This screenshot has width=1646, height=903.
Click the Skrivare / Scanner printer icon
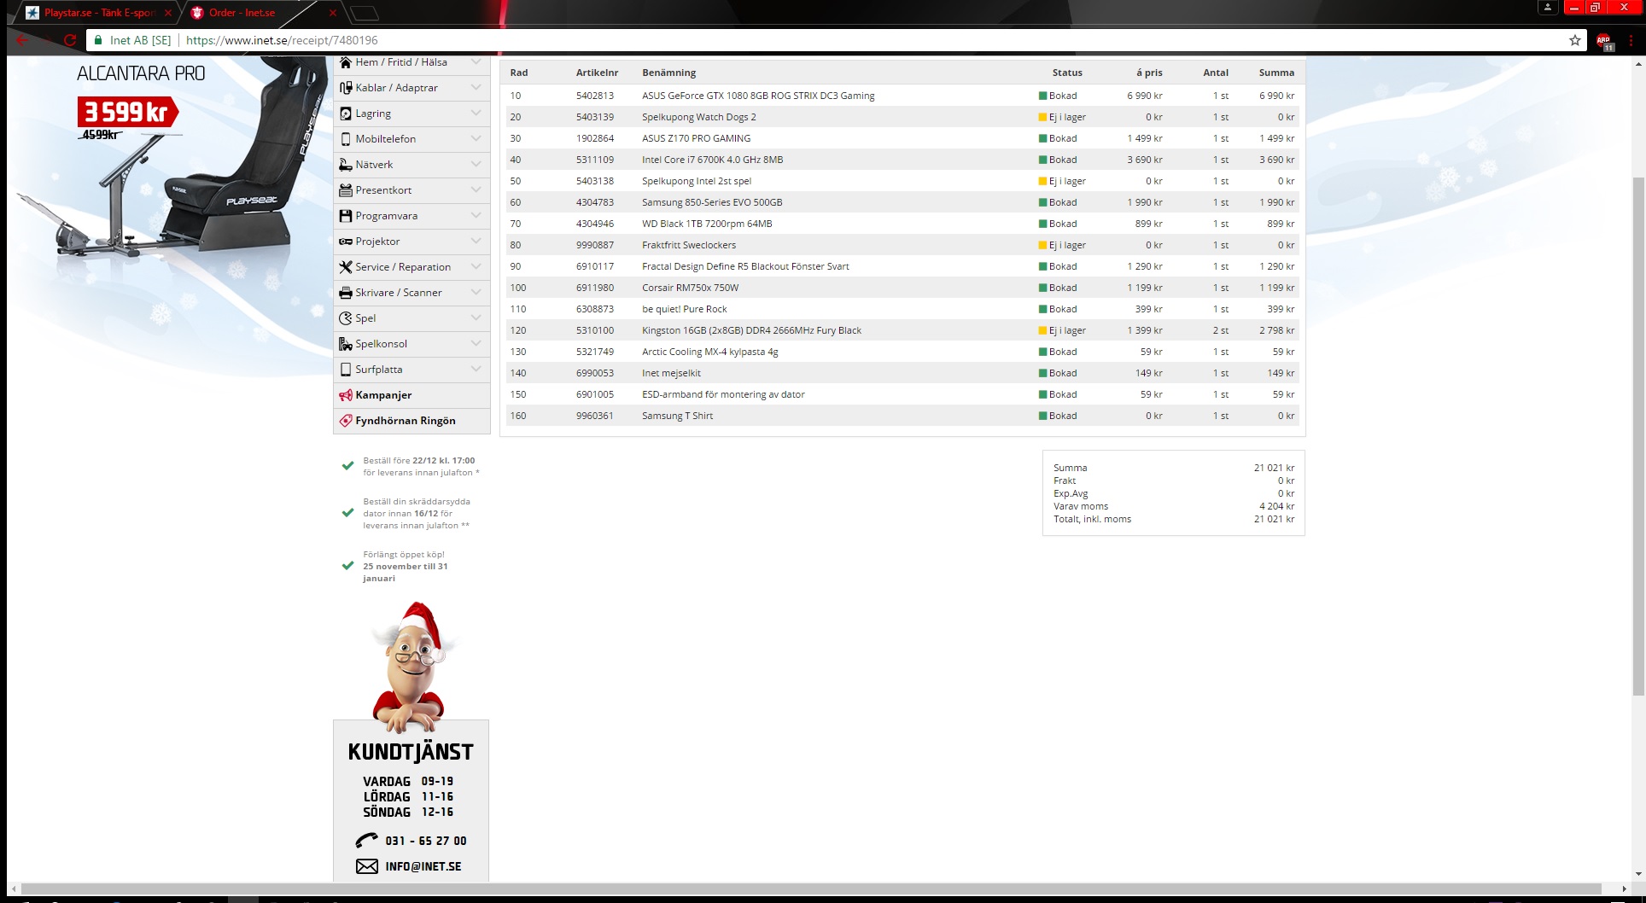pyautogui.click(x=346, y=293)
